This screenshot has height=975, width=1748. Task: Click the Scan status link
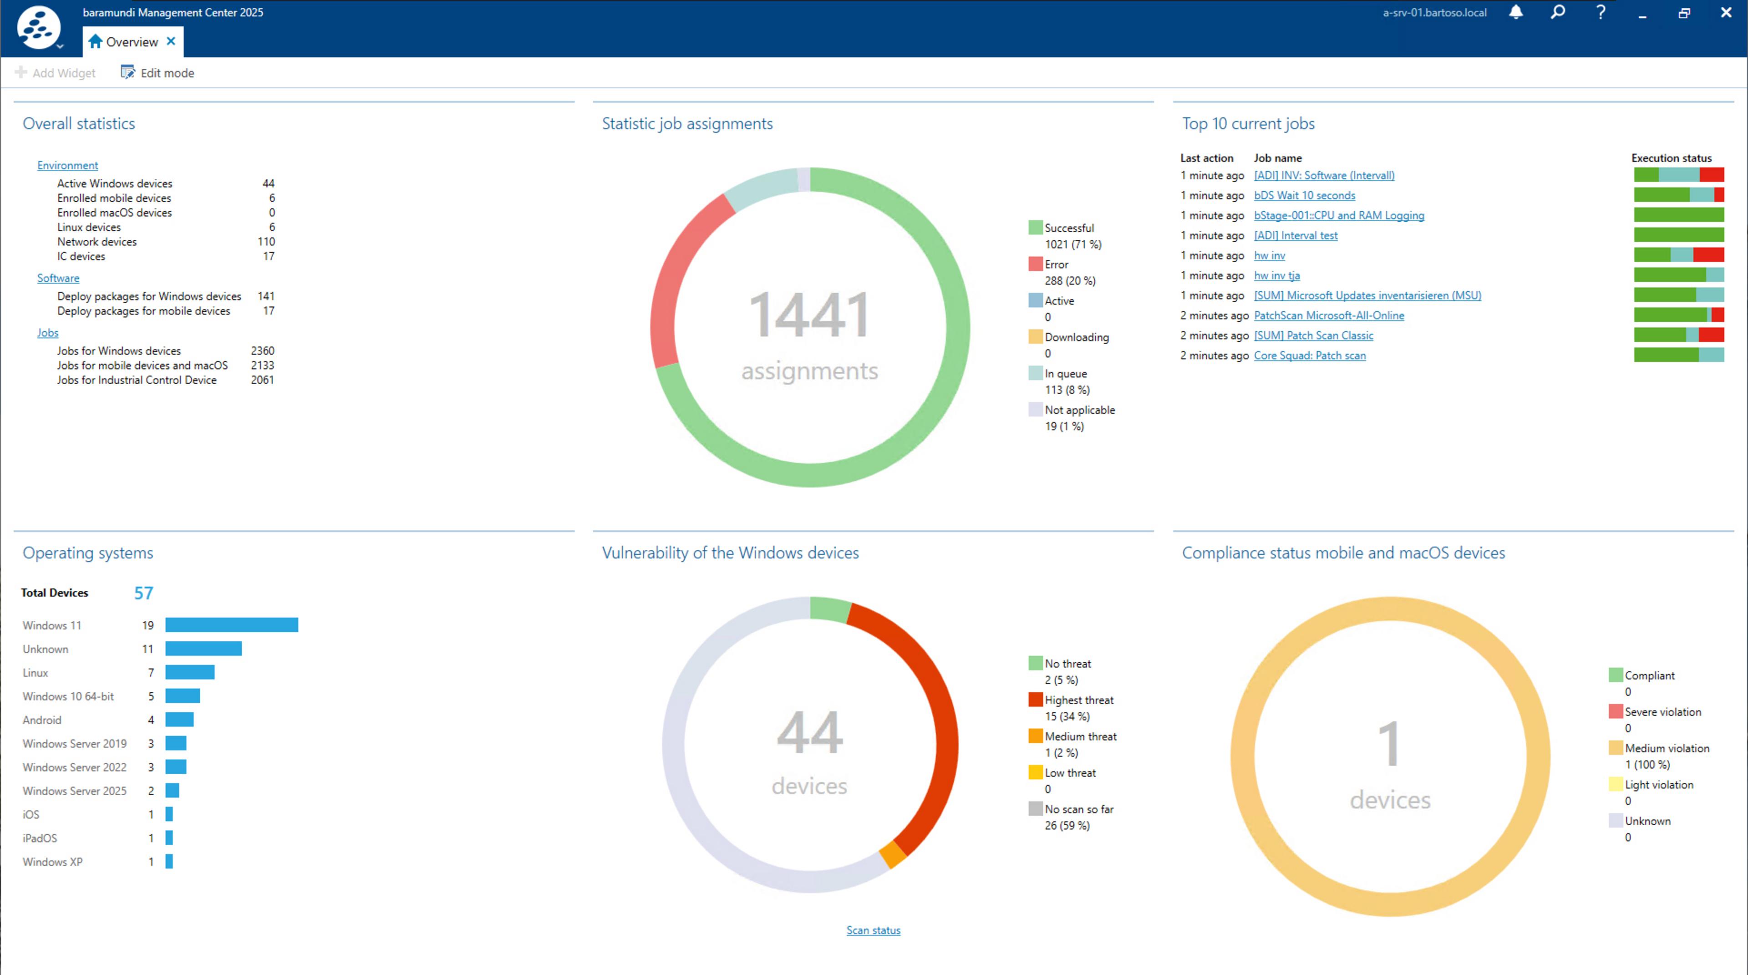874,930
